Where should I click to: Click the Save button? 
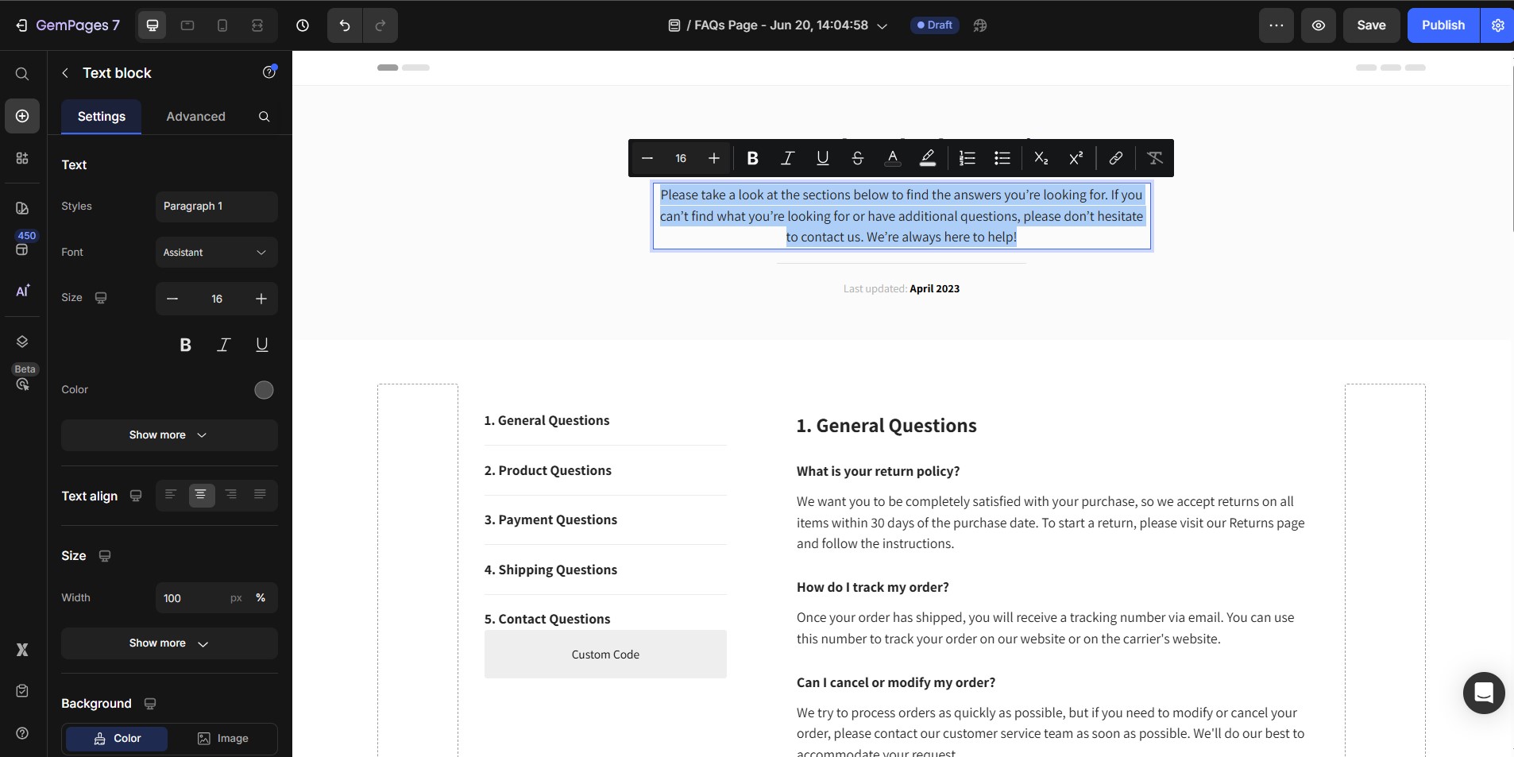tap(1370, 25)
